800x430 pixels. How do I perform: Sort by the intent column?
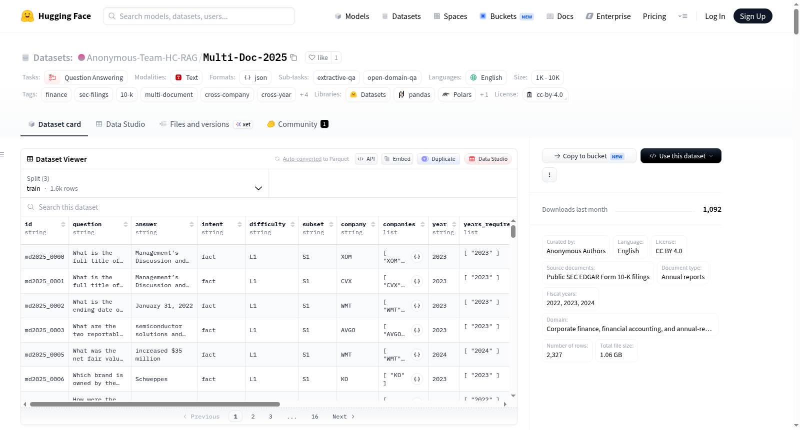(x=239, y=224)
